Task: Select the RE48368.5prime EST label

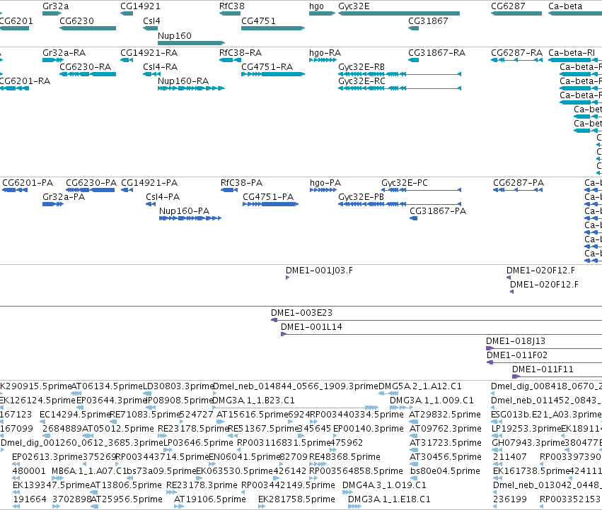Action: pyautogui.click(x=345, y=457)
